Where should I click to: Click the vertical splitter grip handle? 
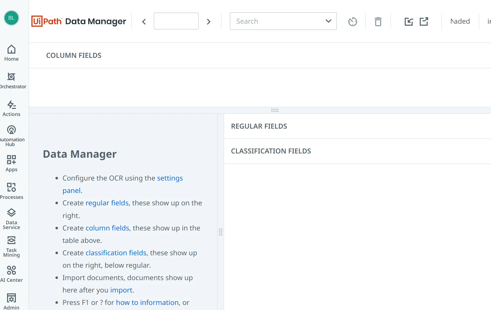(221, 232)
